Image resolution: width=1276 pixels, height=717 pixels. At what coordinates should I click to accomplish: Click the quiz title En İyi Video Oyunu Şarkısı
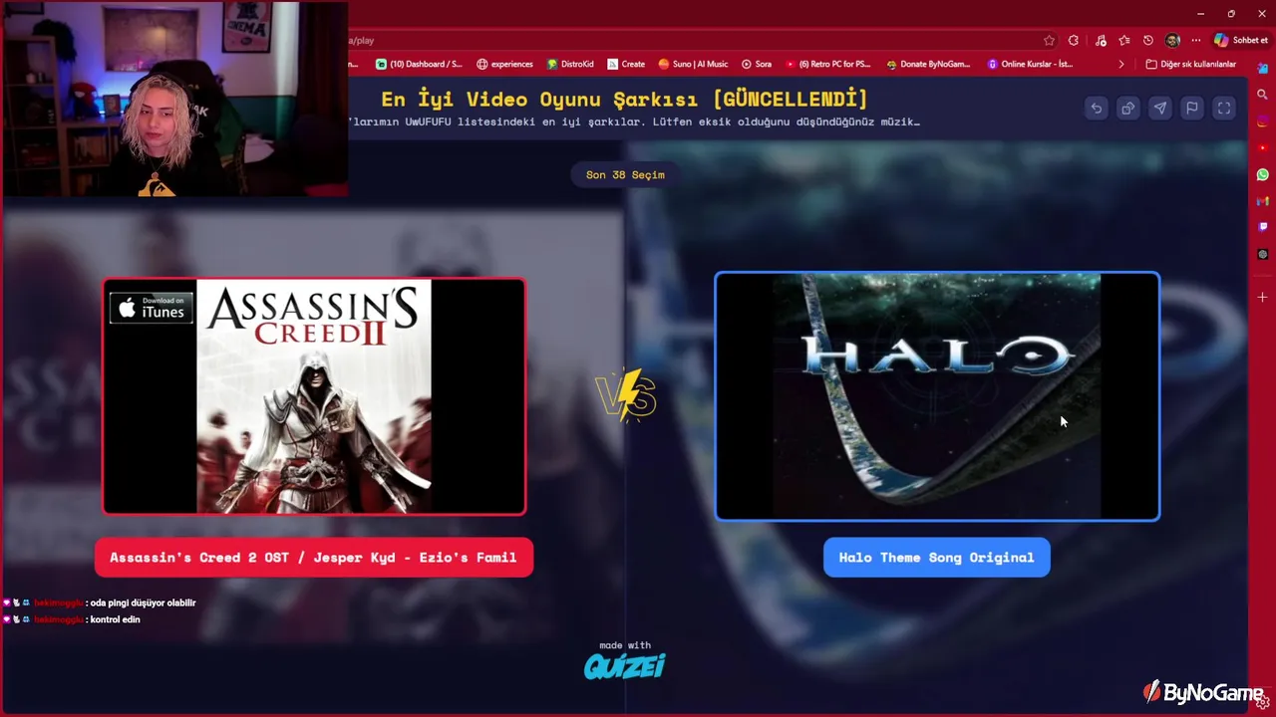tap(624, 99)
